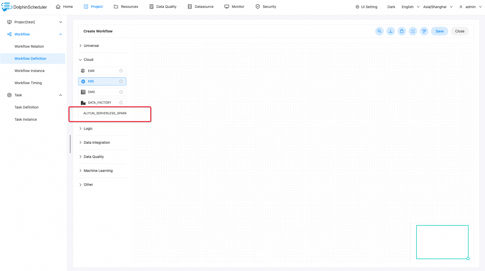Click the sidebar vertical scrollbar handle

pyautogui.click(x=70, y=144)
